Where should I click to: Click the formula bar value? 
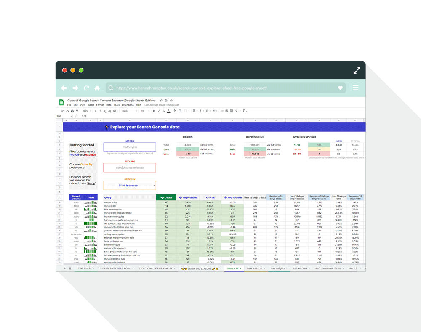[x=84, y=116]
